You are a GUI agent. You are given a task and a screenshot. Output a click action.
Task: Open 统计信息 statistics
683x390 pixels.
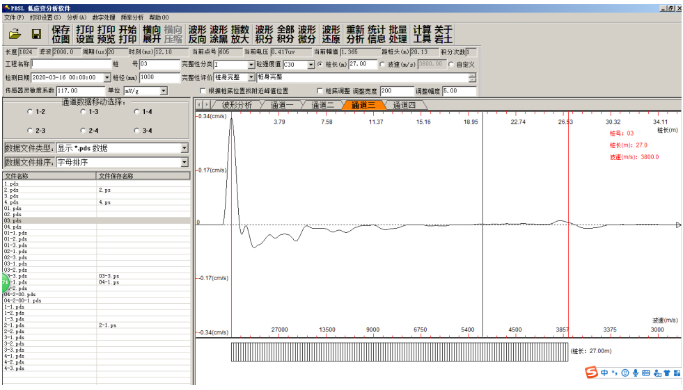(x=377, y=34)
